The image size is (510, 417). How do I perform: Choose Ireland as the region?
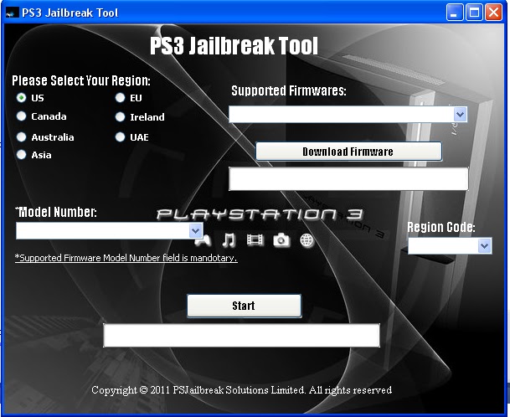point(120,116)
